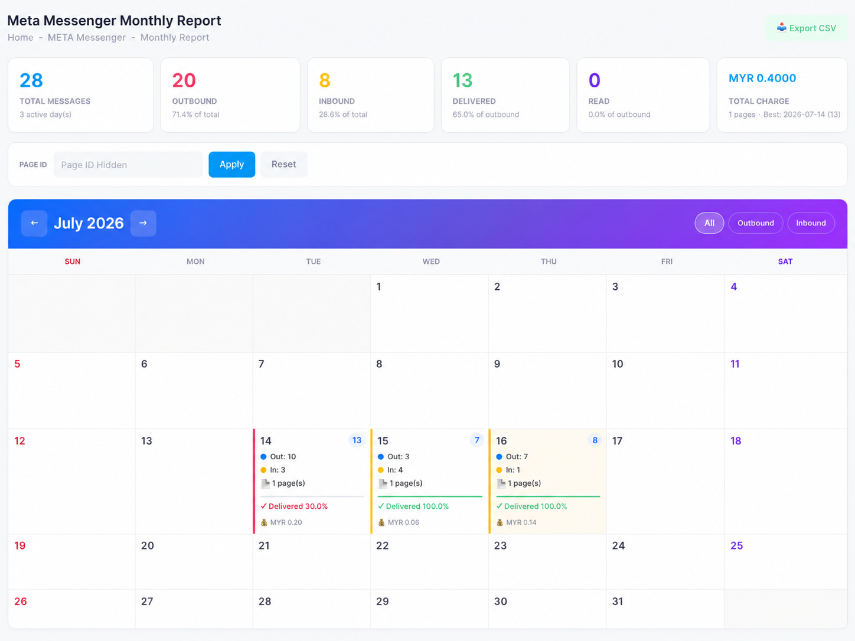Image resolution: width=855 pixels, height=641 pixels.
Task: Click delivery progress bar on July 15
Action: tap(430, 496)
